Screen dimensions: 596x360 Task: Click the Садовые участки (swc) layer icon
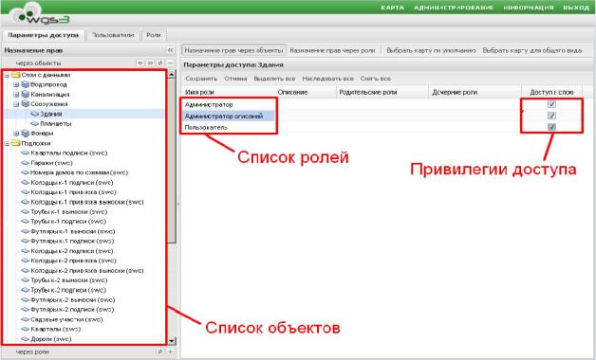[x=25, y=319]
